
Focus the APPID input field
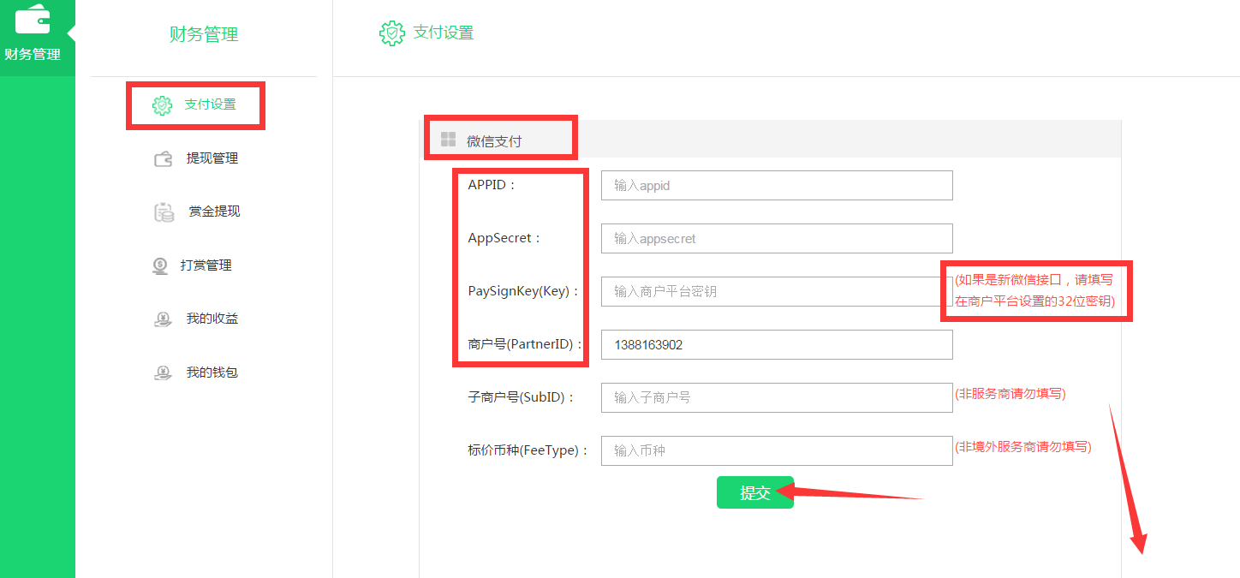777,185
